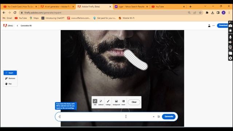Clear the brushed selection
This screenshot has height=131, width=233.
point(134,102)
